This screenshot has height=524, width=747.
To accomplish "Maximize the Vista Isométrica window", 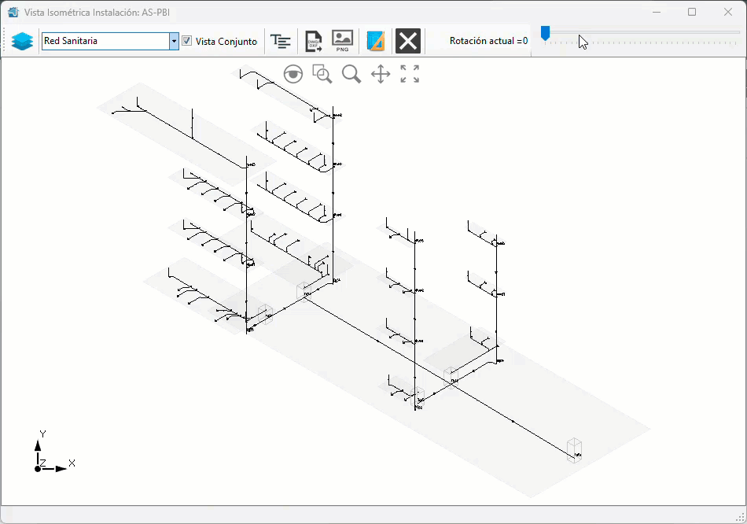I will coord(692,12).
